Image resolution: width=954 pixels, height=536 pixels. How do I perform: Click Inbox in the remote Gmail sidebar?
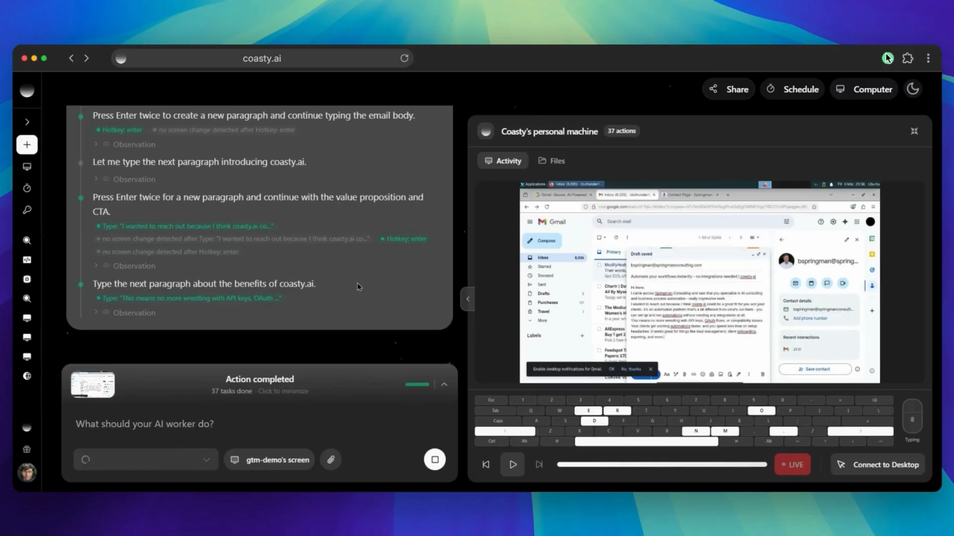pos(555,257)
